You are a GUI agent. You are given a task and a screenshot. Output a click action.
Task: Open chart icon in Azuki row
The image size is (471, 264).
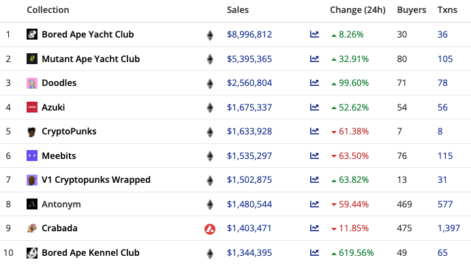[314, 107]
